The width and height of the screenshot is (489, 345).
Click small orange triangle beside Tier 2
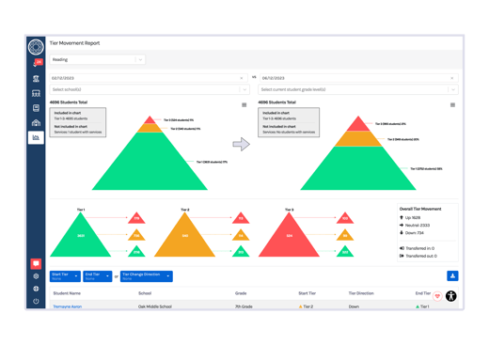(241, 236)
